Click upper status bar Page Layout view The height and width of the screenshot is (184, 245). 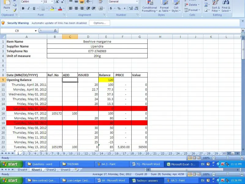click(194, 158)
